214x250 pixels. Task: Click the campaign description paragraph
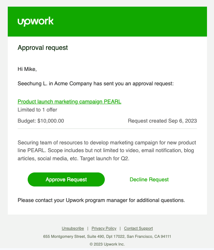point(107,150)
